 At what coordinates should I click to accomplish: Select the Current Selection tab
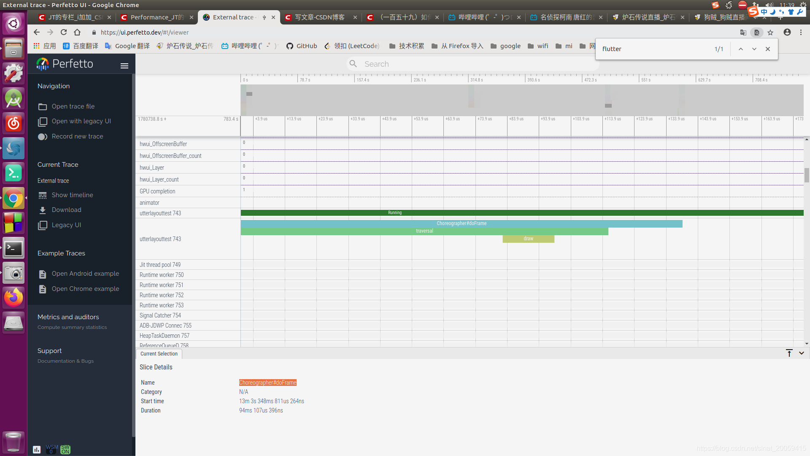coord(159,354)
